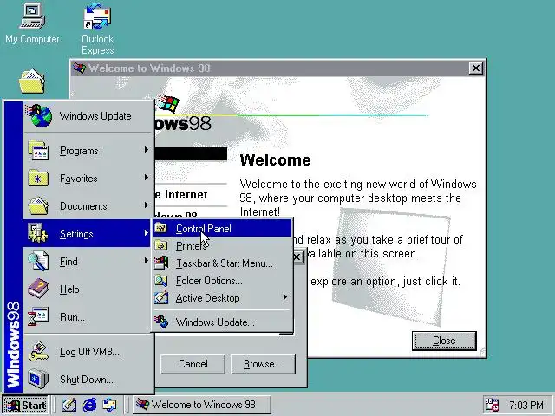
Task: Click the Documents folder icon
Action: (38, 206)
